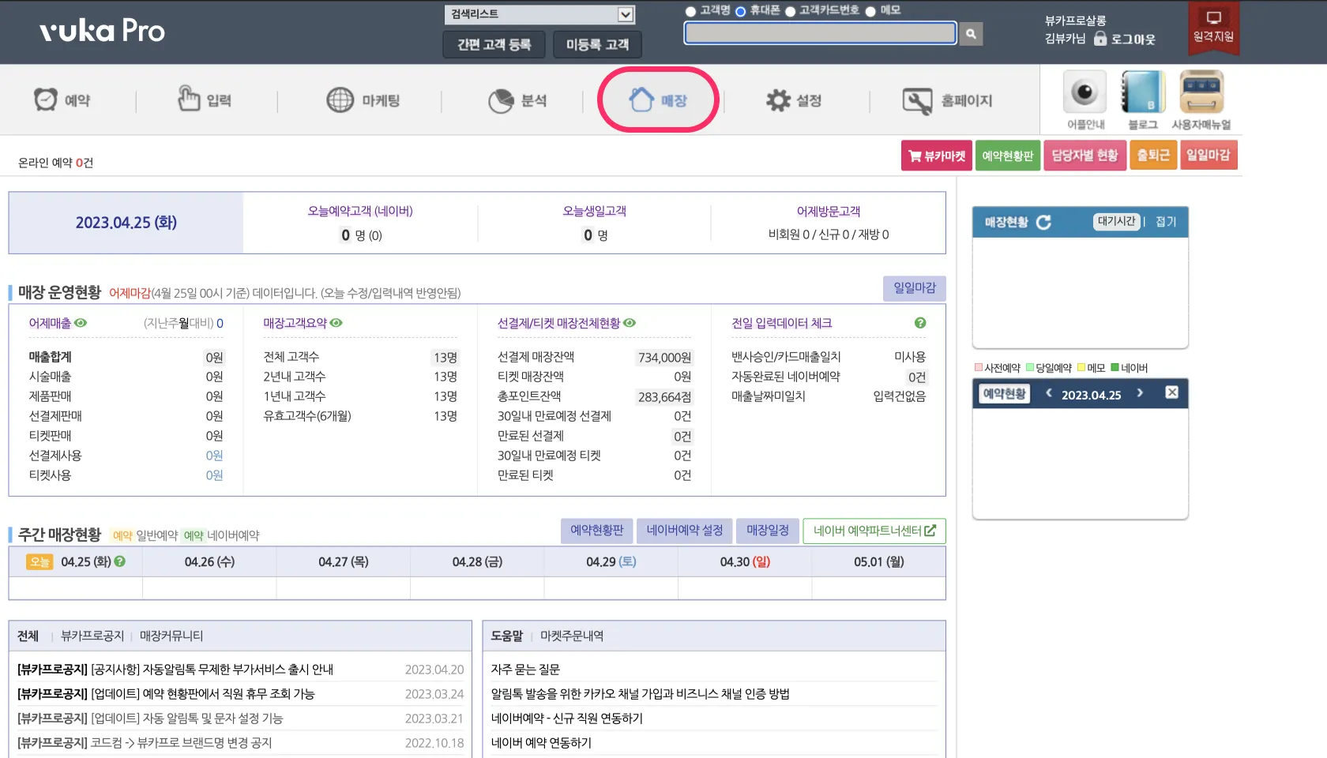Click the orange 일일마감 button
The image size is (1327, 758).
(x=1209, y=156)
